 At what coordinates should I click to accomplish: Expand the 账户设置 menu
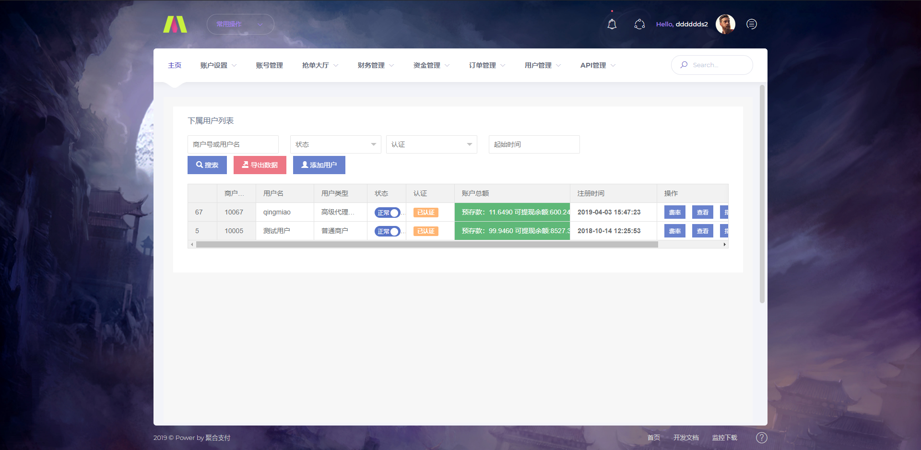click(218, 65)
